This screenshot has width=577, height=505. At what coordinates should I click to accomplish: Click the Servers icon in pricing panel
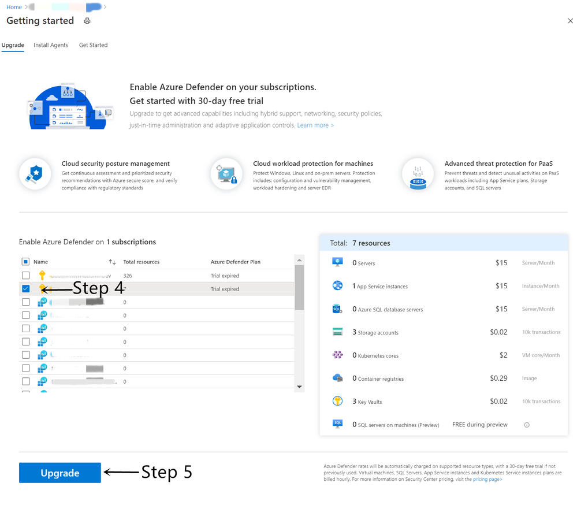click(337, 262)
